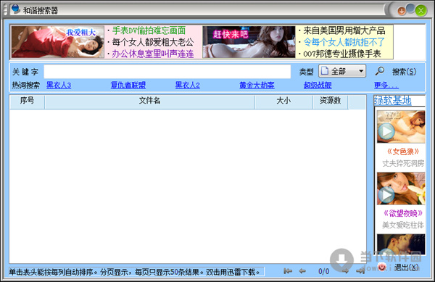Go to previous page arrow icon

302,270
